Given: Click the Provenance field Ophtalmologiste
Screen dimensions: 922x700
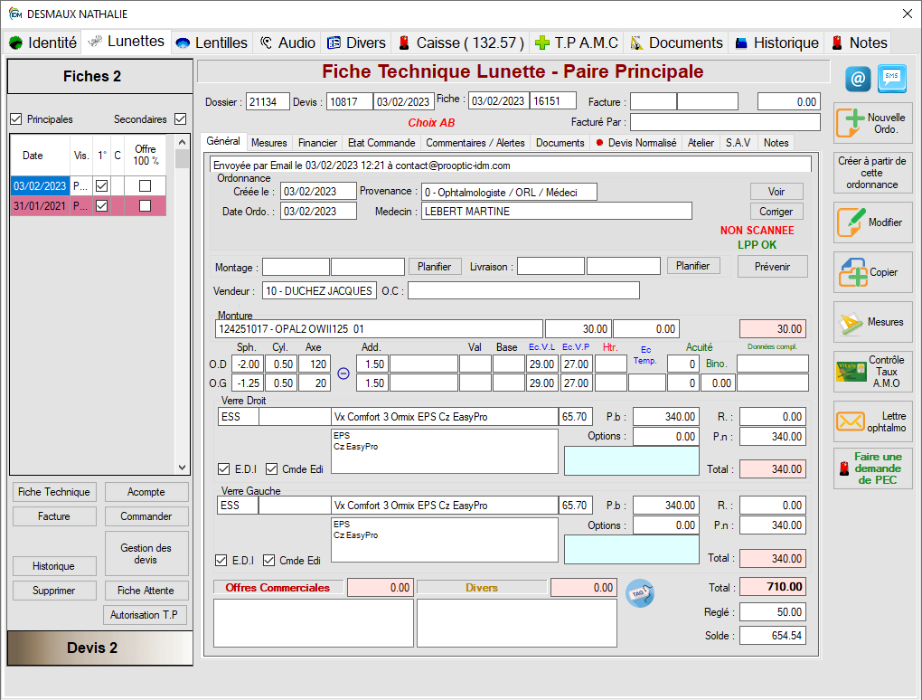Looking at the screenshot, I should (x=509, y=193).
